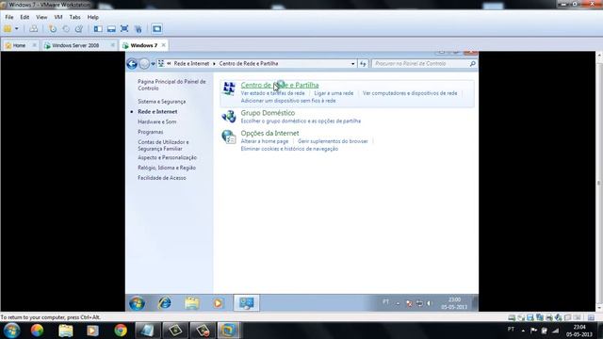Click the power on toolbar icon

8,29
